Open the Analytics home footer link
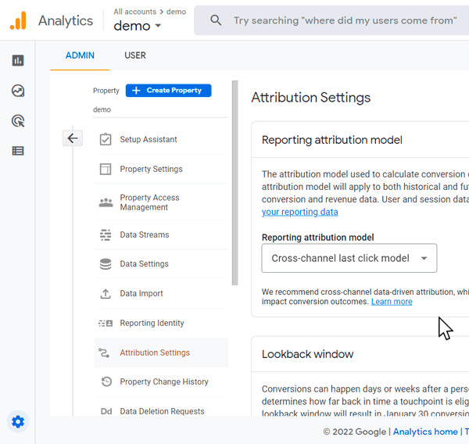The image size is (469, 444). click(x=425, y=431)
